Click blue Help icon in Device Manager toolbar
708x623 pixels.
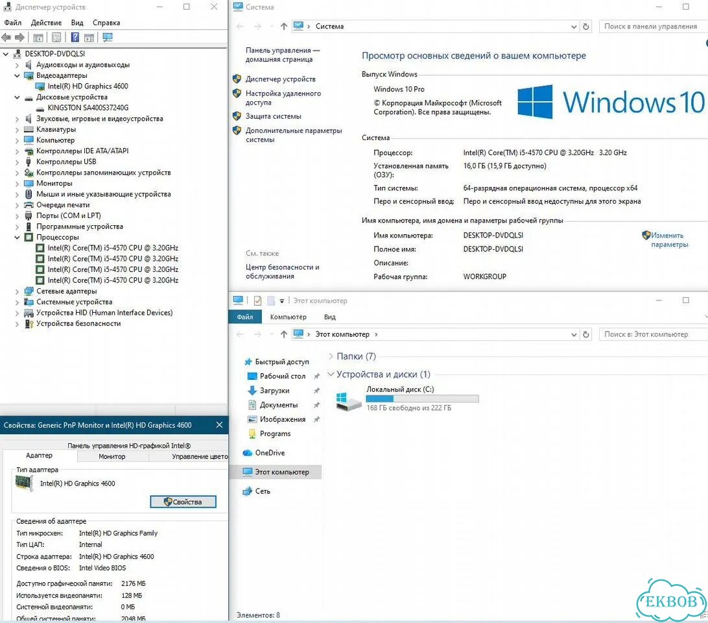click(x=75, y=38)
